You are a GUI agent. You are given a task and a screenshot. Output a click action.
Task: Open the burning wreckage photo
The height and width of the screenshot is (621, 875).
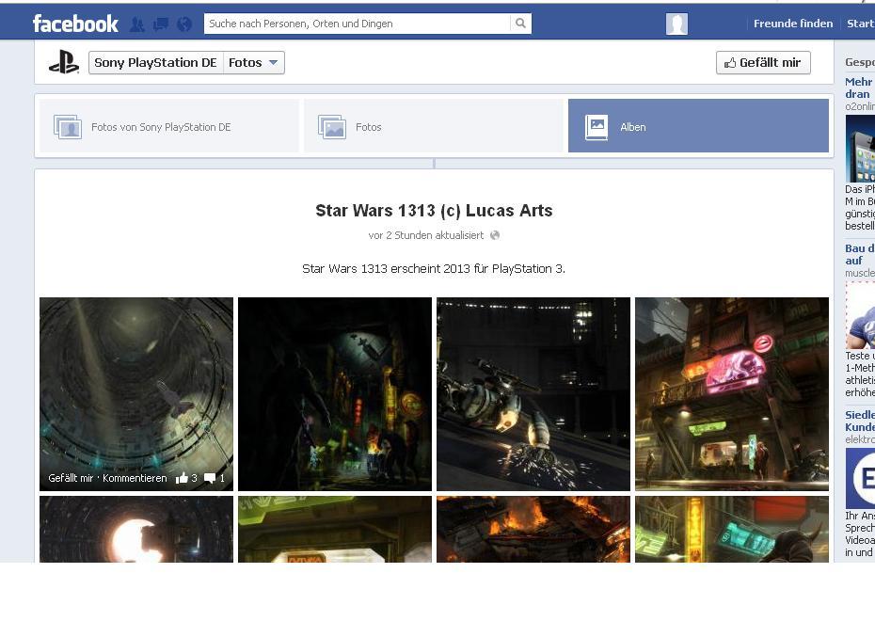click(533, 529)
